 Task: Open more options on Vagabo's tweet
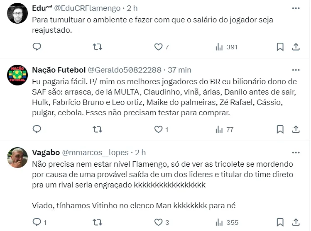pyautogui.click(x=296, y=152)
